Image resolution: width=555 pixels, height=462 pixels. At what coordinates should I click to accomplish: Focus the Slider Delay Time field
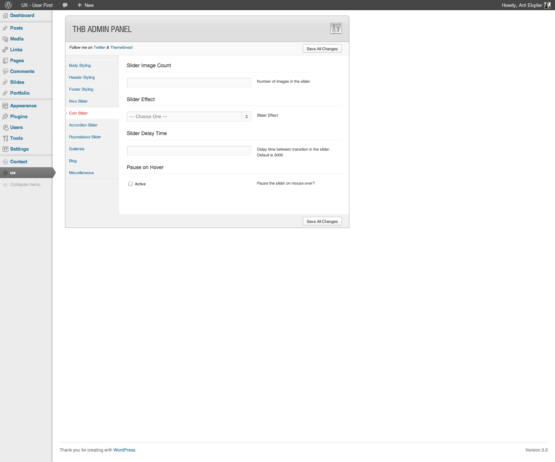click(x=189, y=151)
